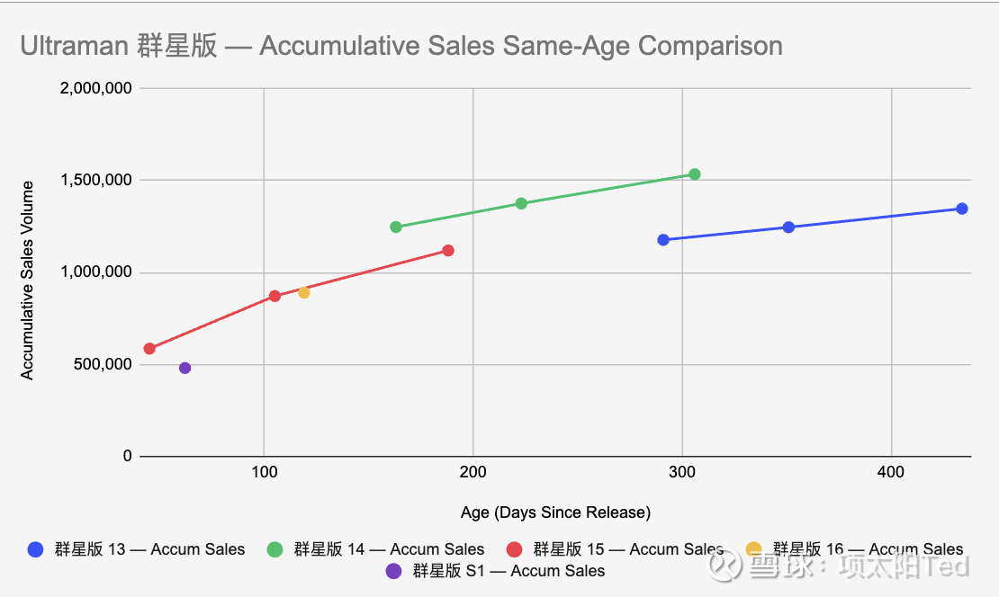Click the first blue point on the 13 line
The width and height of the screenshot is (999, 597).
coord(663,240)
